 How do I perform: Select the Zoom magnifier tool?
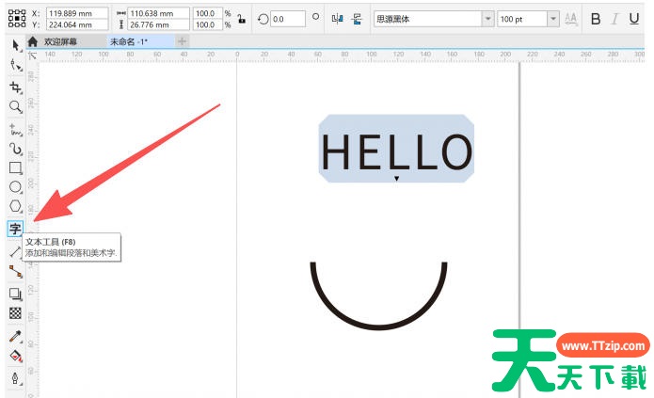15,107
